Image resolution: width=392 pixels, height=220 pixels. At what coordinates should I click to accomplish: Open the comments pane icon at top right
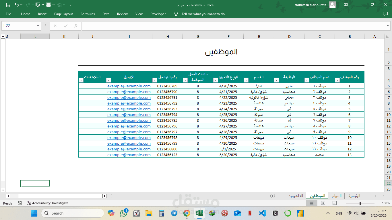385,14
